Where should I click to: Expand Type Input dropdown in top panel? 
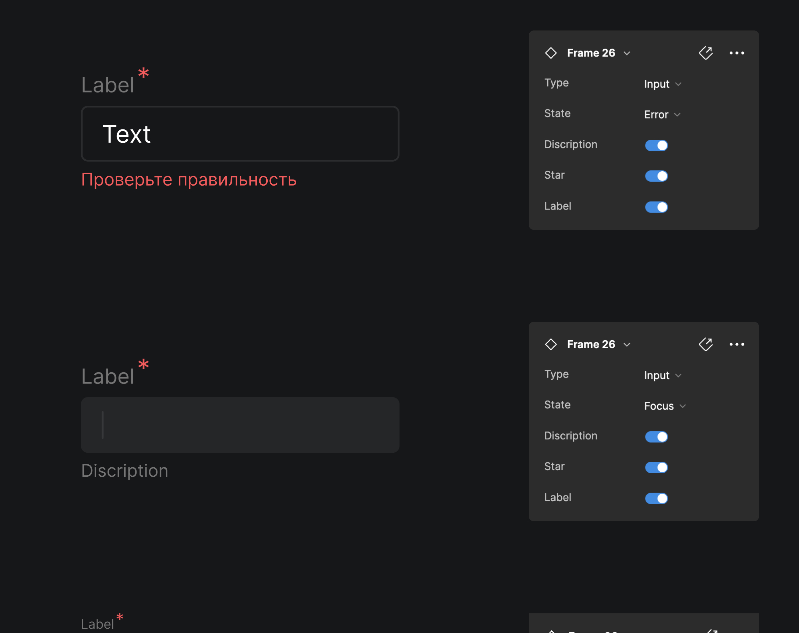[x=662, y=84]
